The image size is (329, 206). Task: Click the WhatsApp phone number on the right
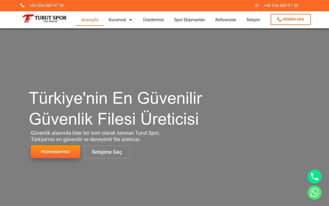point(281,5)
